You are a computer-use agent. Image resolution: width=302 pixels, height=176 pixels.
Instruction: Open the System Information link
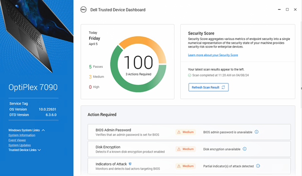tap(22, 135)
